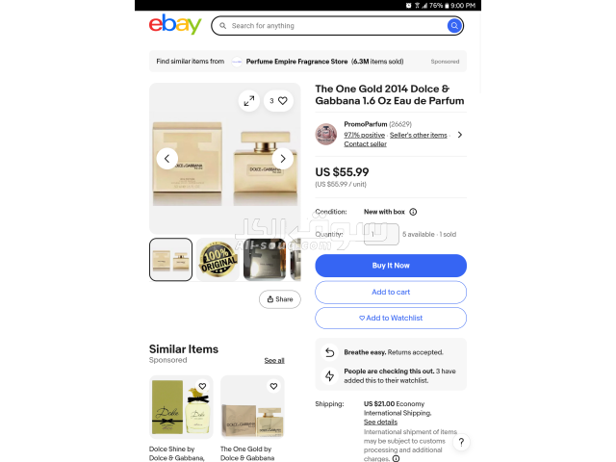Show previous product image arrow
The height and width of the screenshot is (462, 616).
[167, 159]
